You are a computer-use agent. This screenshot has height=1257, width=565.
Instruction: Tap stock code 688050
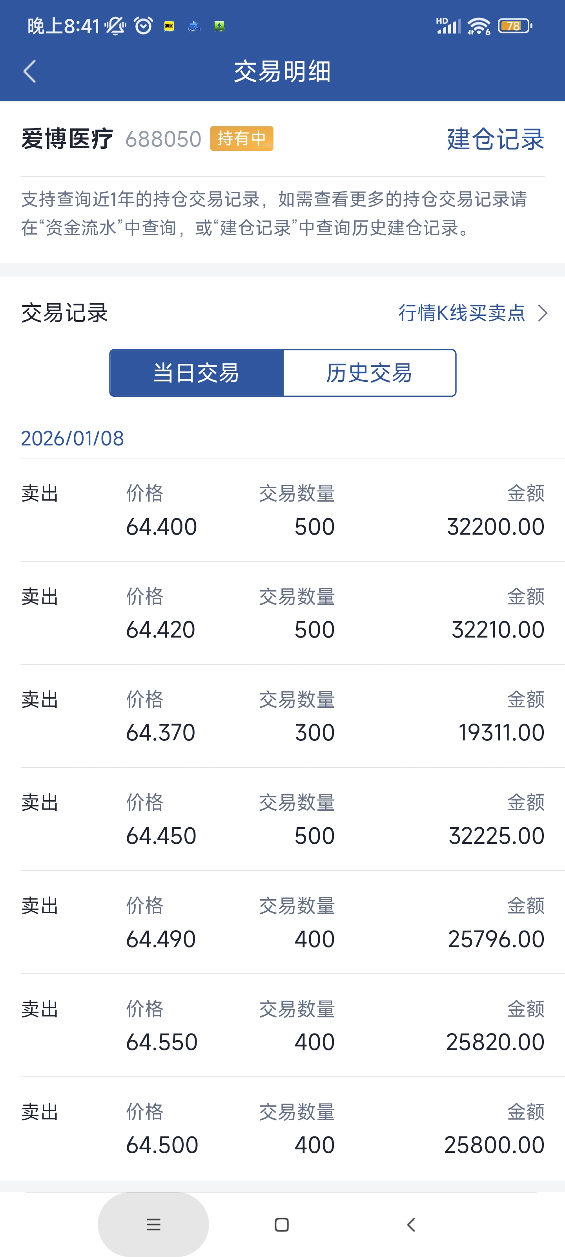(x=163, y=139)
